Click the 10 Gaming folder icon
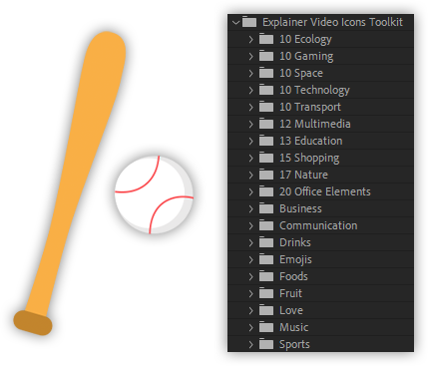This screenshot has width=428, height=366. pos(266,56)
